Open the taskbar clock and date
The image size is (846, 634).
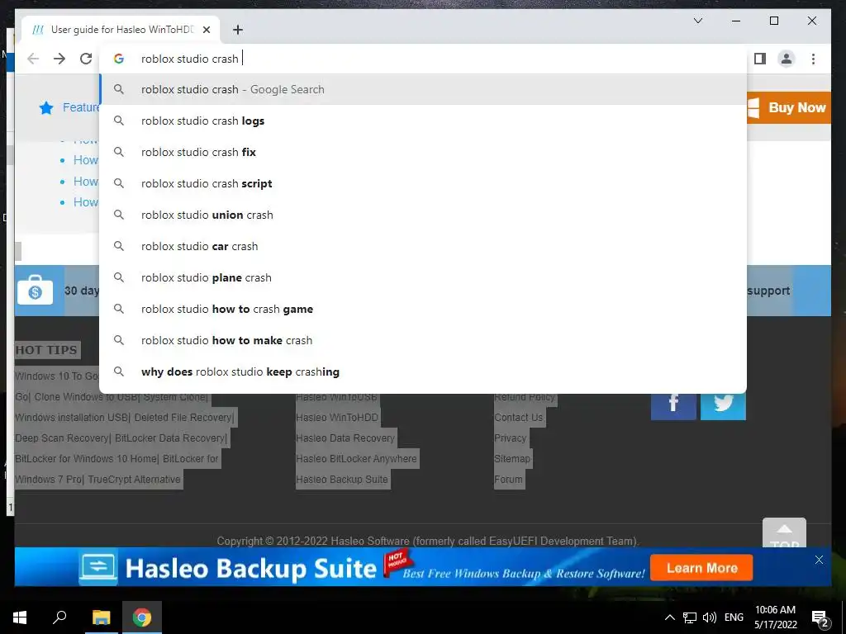pyautogui.click(x=775, y=617)
